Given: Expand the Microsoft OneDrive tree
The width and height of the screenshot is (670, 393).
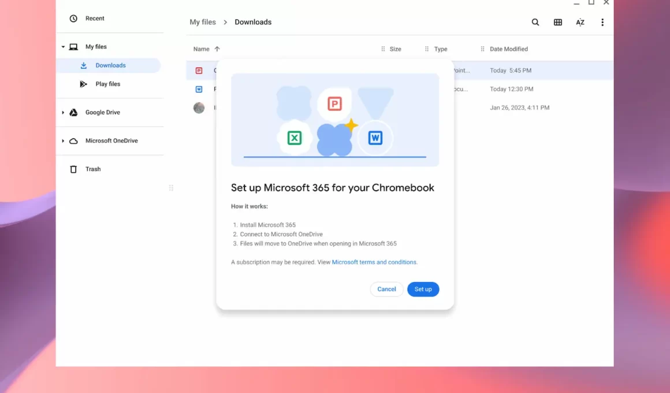Looking at the screenshot, I should (63, 141).
